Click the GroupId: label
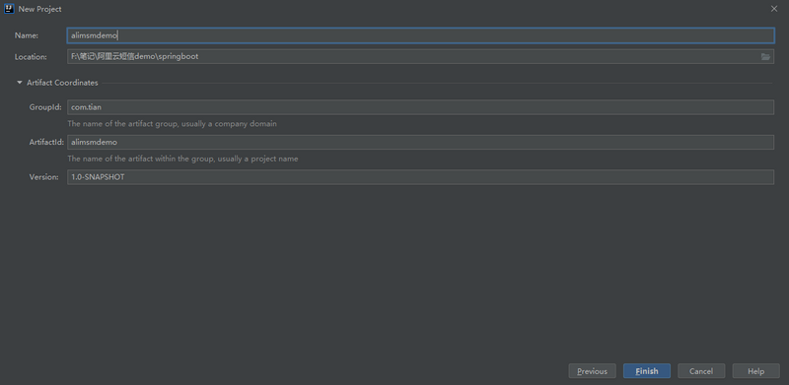The image size is (789, 385). [45, 107]
